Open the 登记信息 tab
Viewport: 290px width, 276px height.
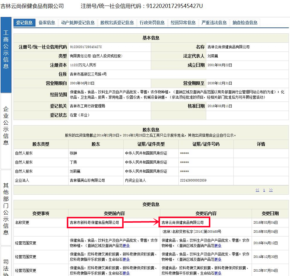[24, 23]
